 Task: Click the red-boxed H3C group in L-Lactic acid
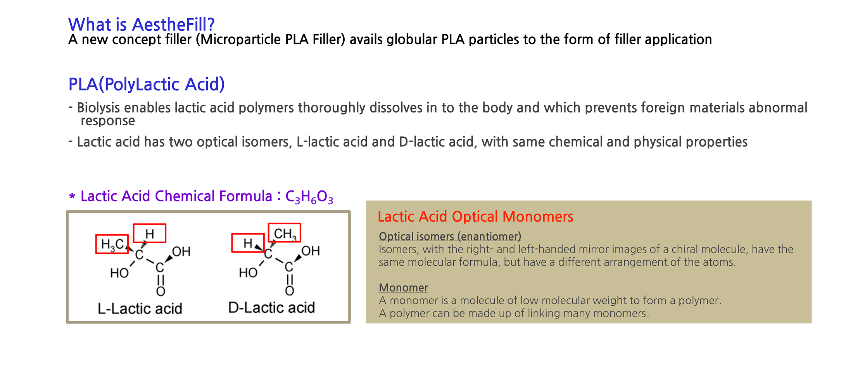[112, 244]
